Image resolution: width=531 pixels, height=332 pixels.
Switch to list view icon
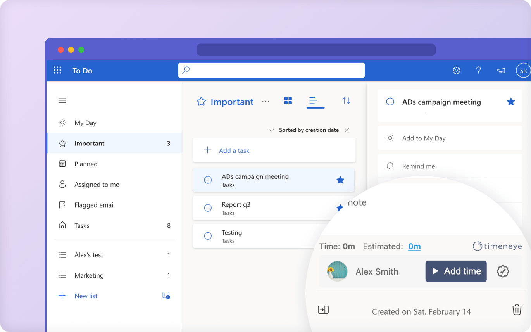313,101
